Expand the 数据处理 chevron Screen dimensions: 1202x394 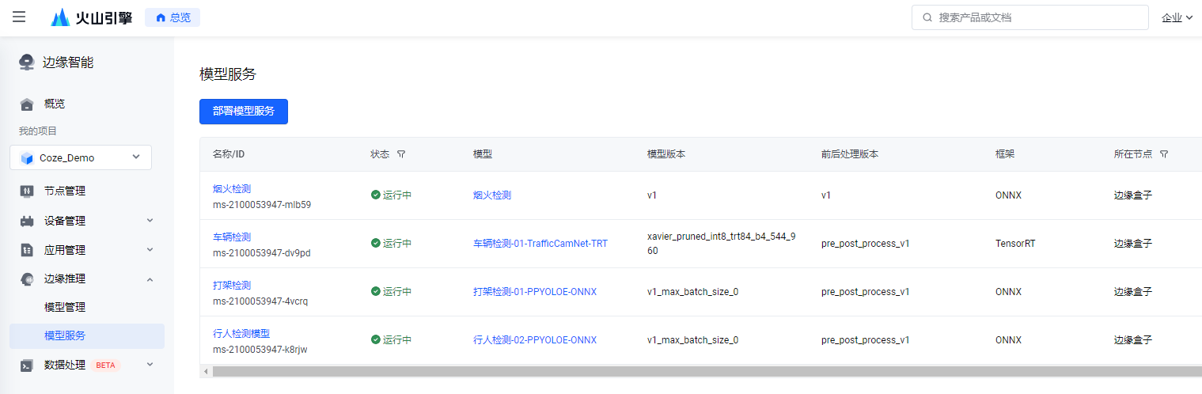(x=150, y=365)
